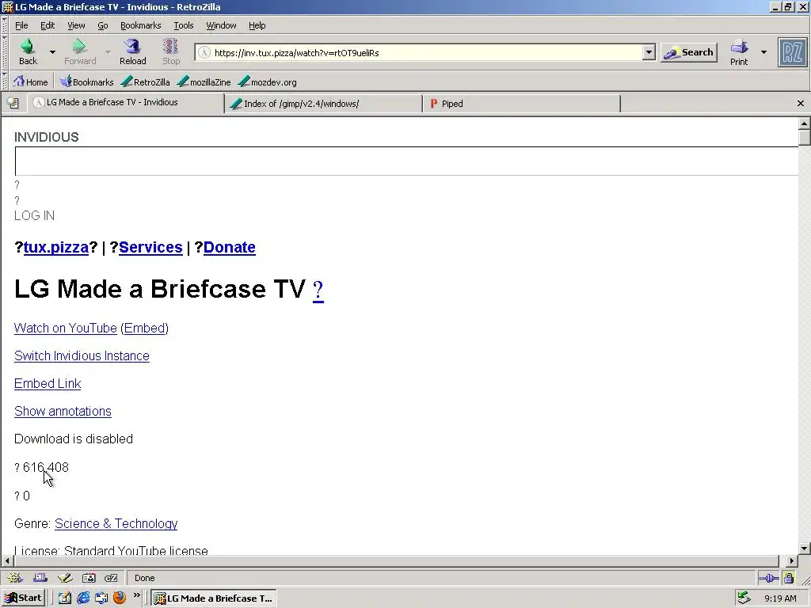The image size is (811, 608).
Task: Open the Donate link
Action: click(229, 247)
